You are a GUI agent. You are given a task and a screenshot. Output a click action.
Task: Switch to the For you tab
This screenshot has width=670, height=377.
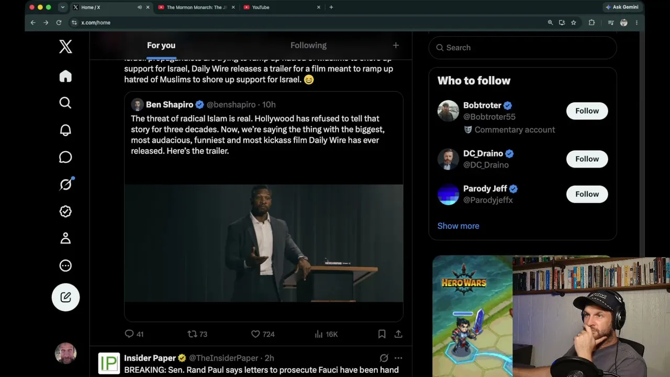coord(161,46)
